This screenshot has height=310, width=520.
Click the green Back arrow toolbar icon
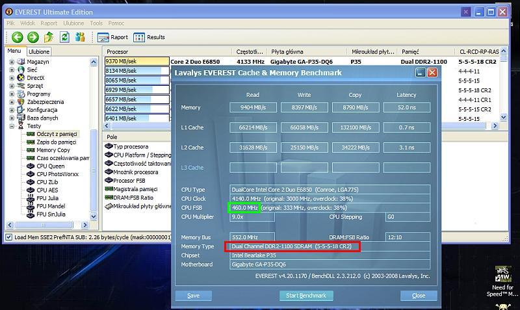[x=18, y=37]
